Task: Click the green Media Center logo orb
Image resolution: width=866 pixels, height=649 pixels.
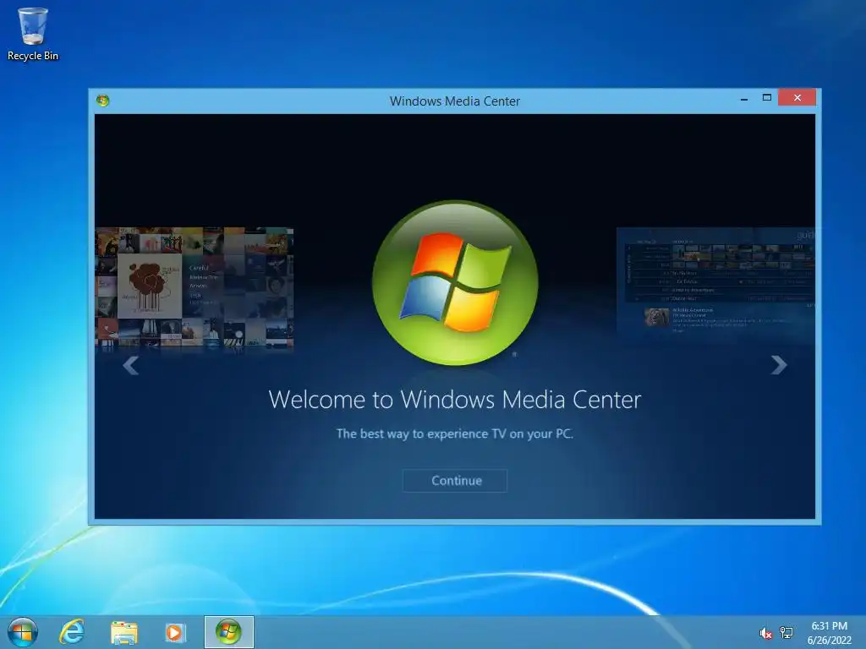Action: (455, 282)
